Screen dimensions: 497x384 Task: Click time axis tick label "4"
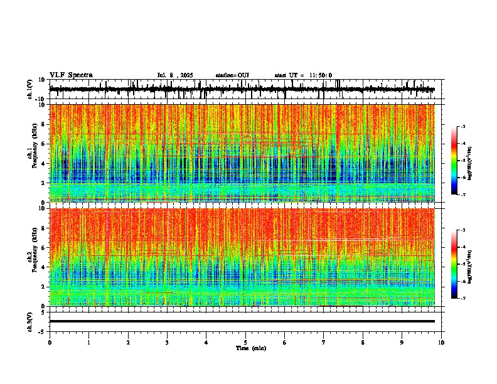[x=206, y=343]
